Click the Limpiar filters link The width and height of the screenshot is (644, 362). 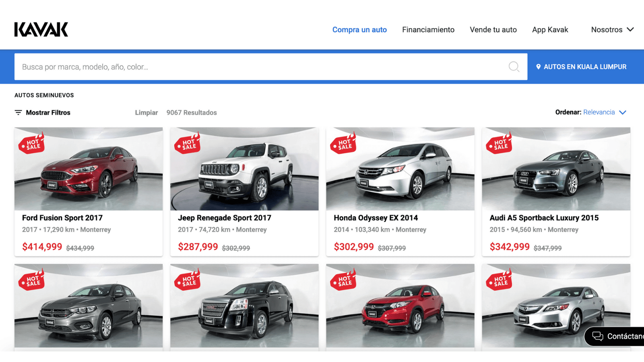(x=147, y=113)
